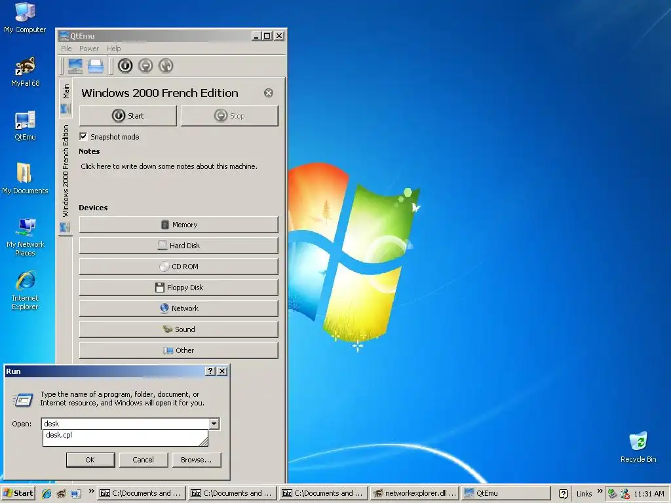Expand the Links toolbar overflow chevron

tap(600, 491)
